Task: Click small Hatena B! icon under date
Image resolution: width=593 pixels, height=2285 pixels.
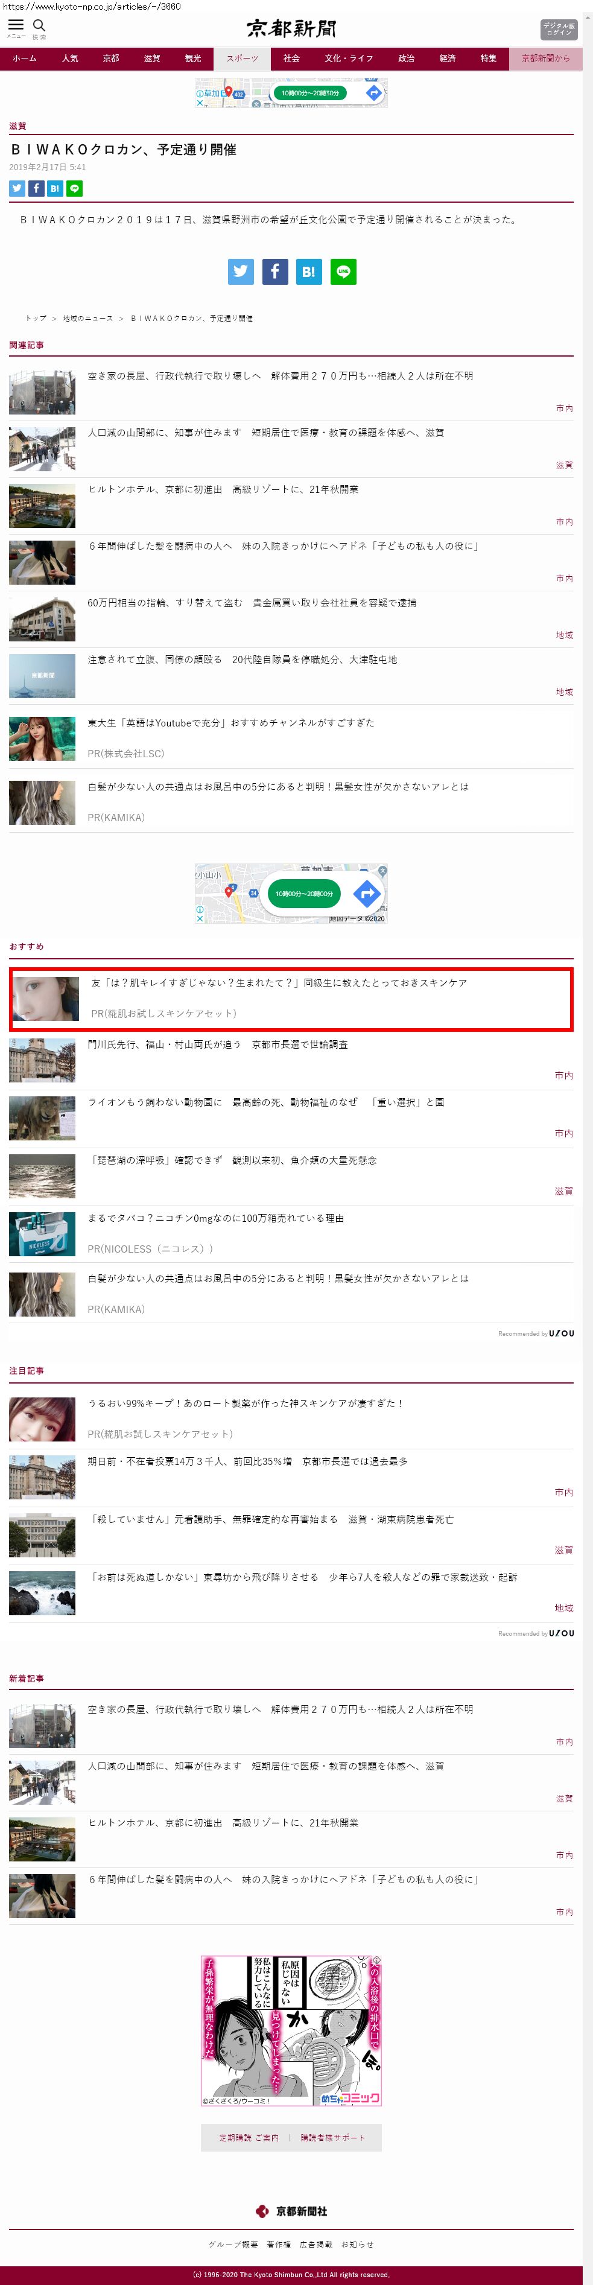Action: (55, 188)
